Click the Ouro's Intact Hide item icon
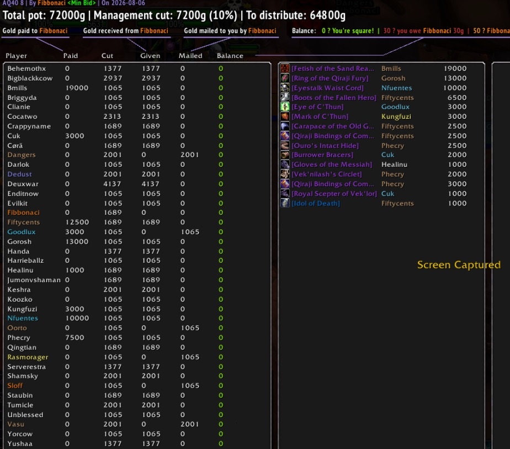This screenshot has height=449, width=510. click(x=285, y=146)
